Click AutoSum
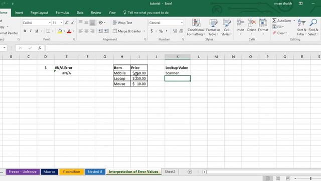 pyautogui.click(x=282, y=21)
